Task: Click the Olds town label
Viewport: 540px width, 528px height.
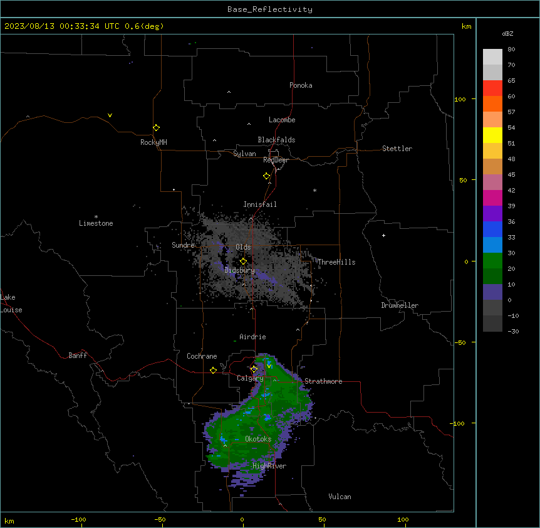Action: point(243,247)
